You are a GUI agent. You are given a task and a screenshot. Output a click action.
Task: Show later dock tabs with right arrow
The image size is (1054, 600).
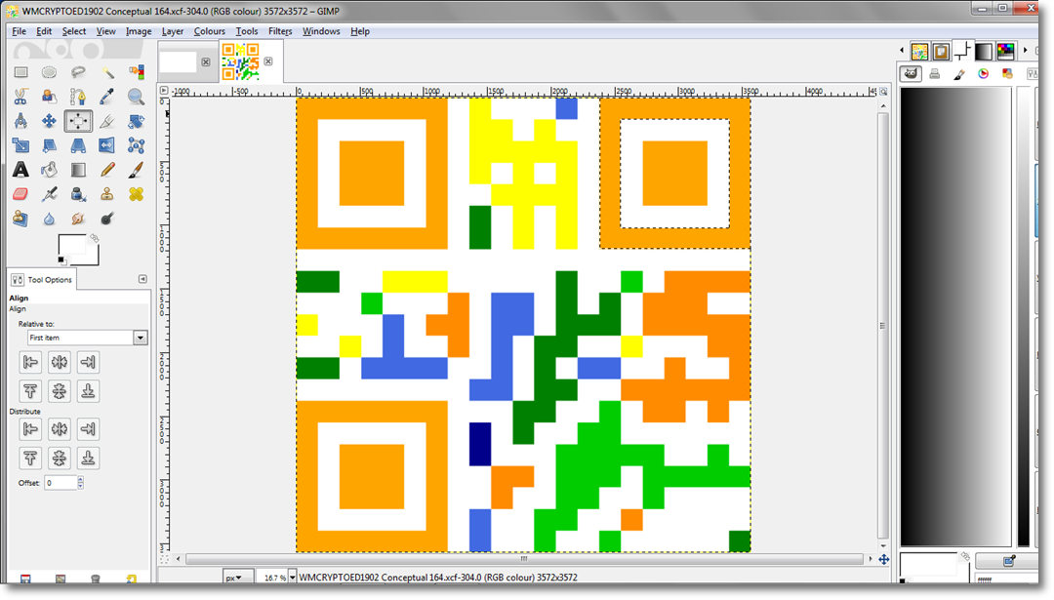1025,51
